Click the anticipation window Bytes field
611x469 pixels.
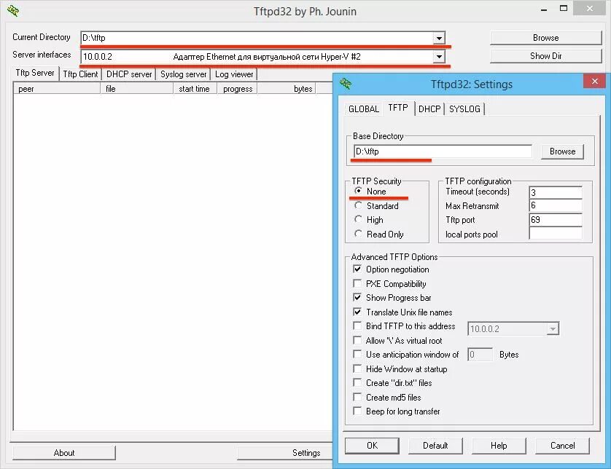[480, 355]
